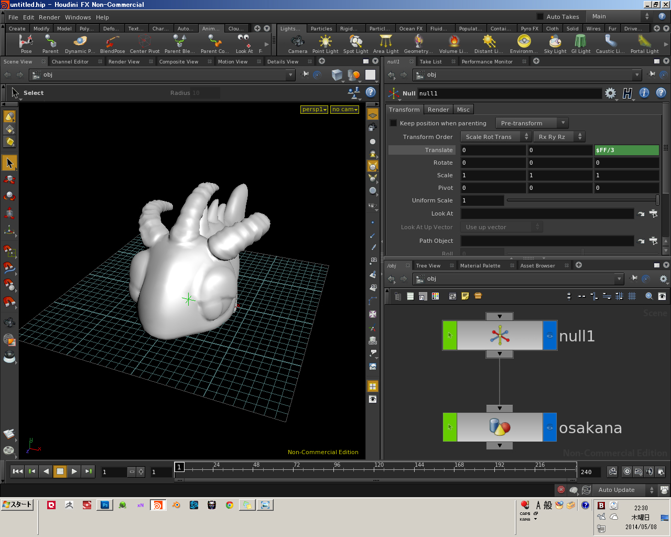This screenshot has width=671, height=537.
Task: Activate the Select arrow tool in viewport toolbar
Action: (9, 163)
